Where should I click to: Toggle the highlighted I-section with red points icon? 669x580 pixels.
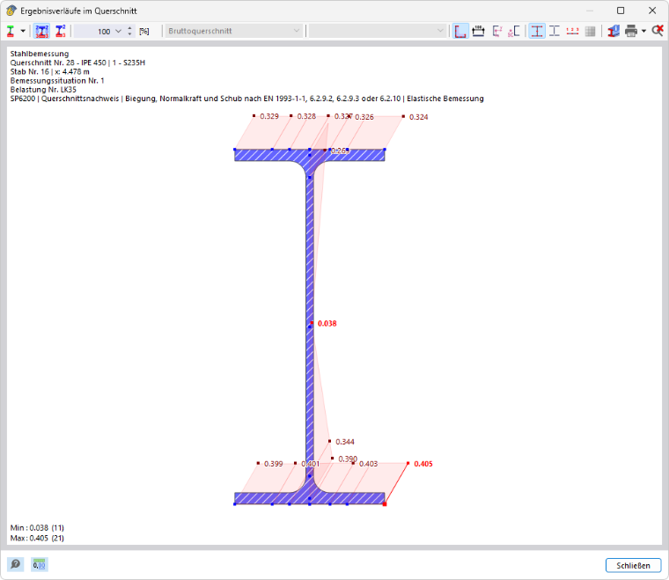click(x=537, y=31)
